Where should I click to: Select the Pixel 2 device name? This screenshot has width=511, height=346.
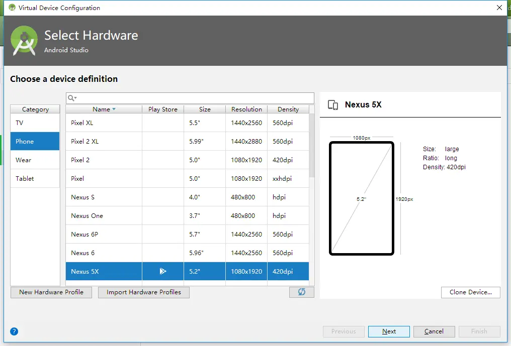click(80, 160)
